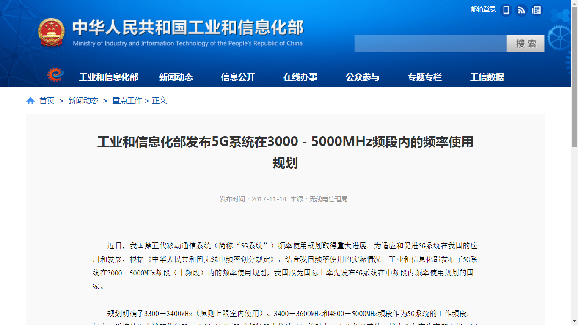Go to 在线办事 navigation item
The image size is (578, 325).
click(x=300, y=77)
